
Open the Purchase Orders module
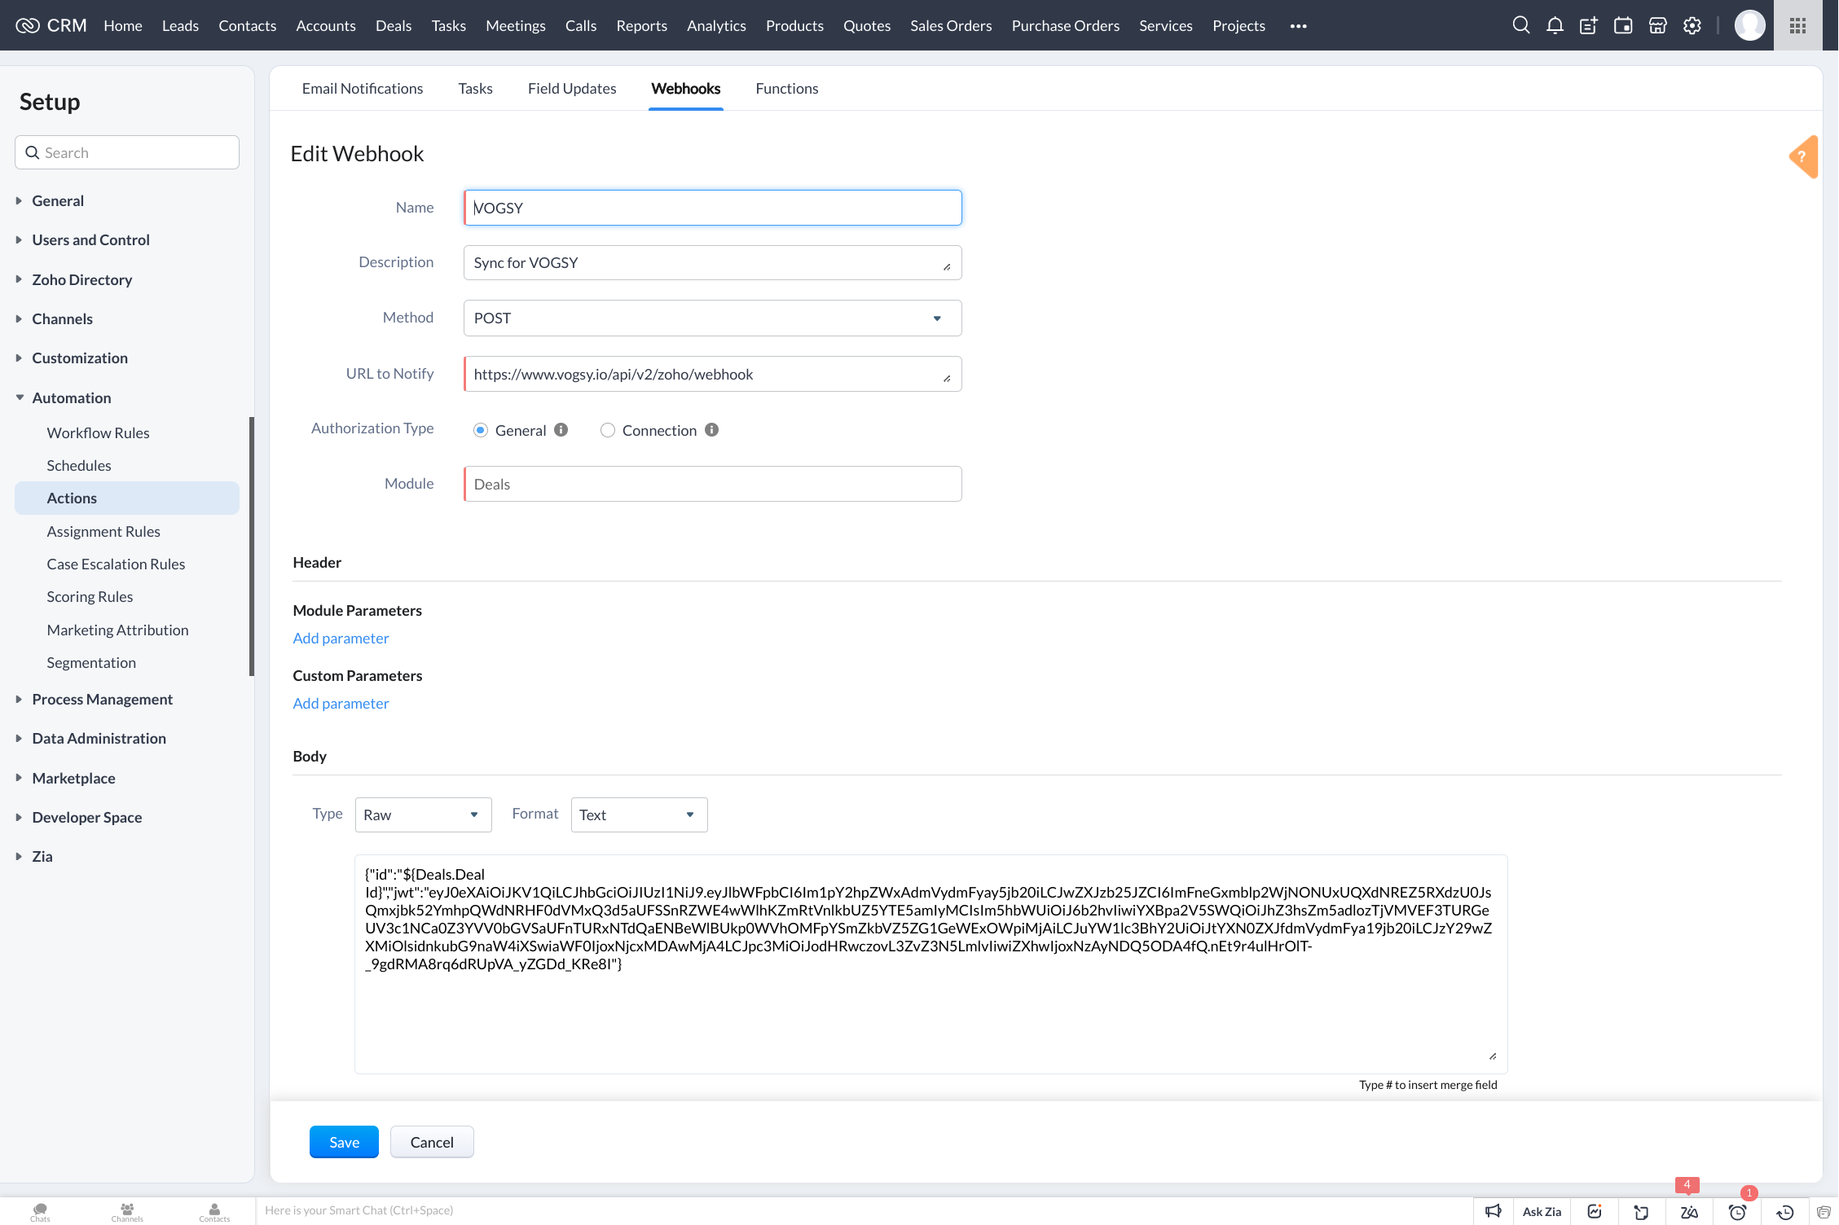coord(1065,25)
